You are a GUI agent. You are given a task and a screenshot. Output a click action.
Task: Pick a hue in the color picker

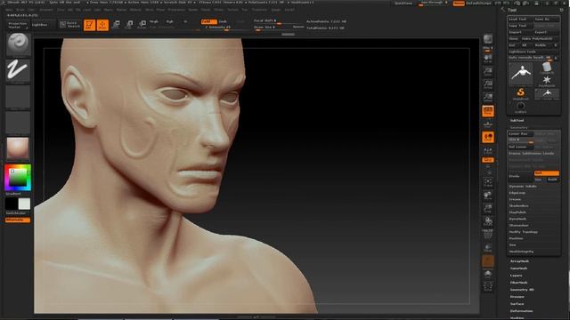pyautogui.click(x=18, y=178)
